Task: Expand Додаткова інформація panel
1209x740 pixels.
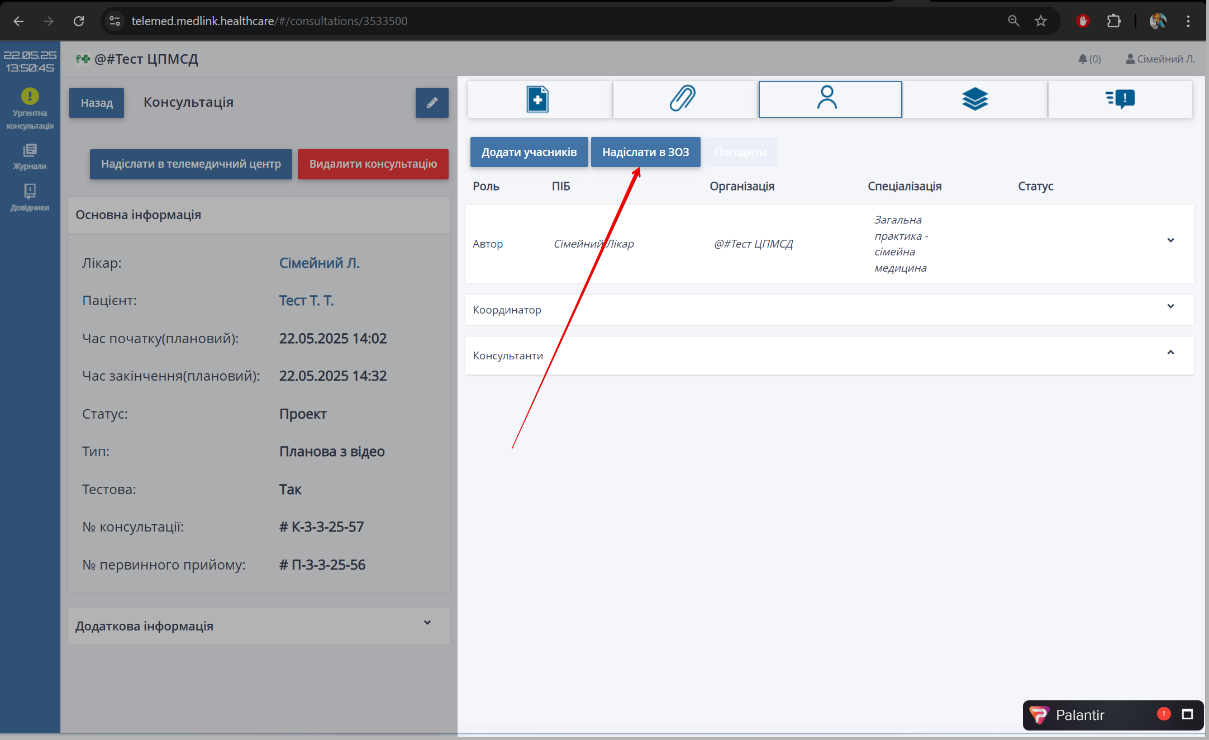Action: pyautogui.click(x=427, y=623)
